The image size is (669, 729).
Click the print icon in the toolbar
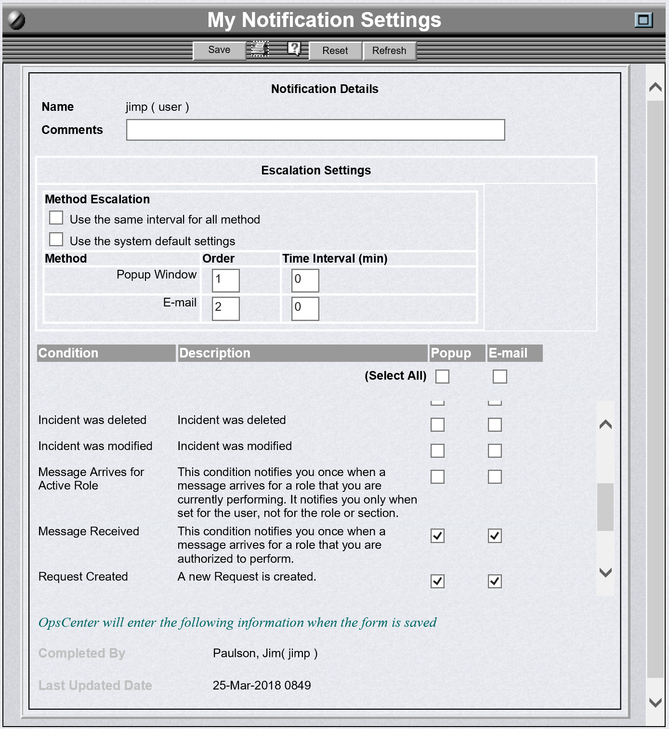coord(260,49)
